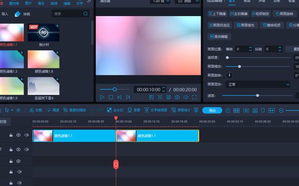299x186 pixels.
Task: Open the 1.00倍 playback speed dropdown
Action: click(160, 1)
